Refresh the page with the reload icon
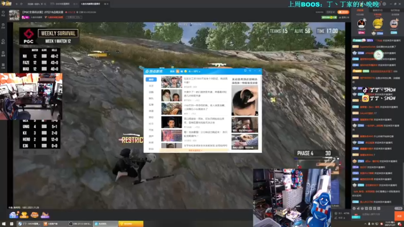404x227 pixels. pos(21,4)
